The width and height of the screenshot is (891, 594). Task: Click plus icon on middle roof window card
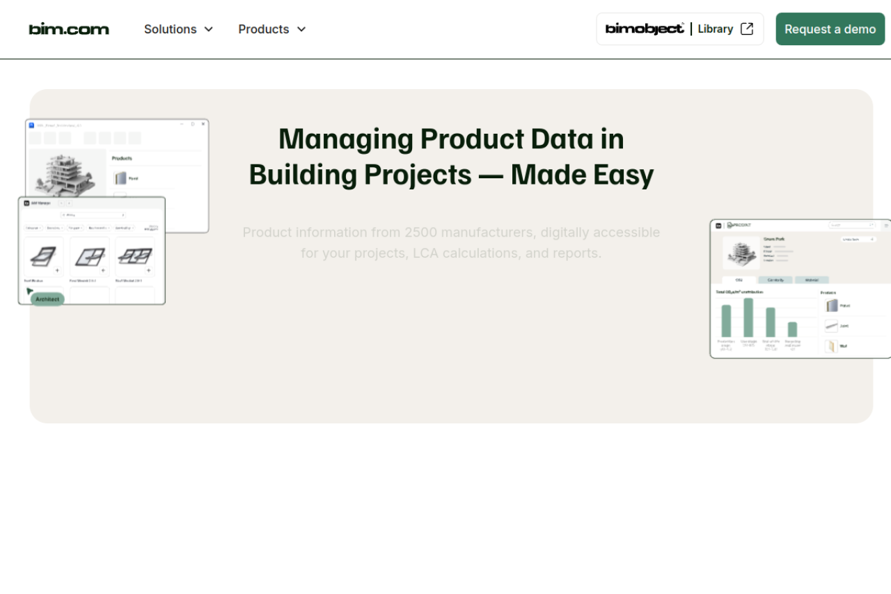[103, 270]
